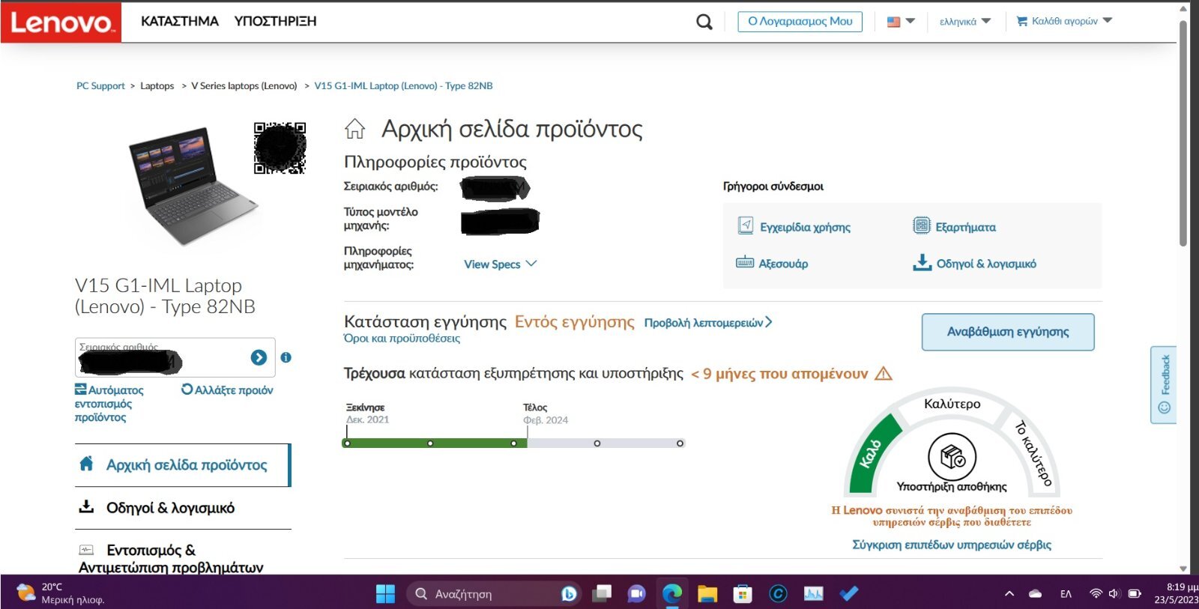Screen dimensions: 1199x609
Task: Select the Καλό gauge segment
Action: pos(874,454)
